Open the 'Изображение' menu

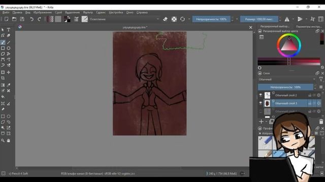click(x=43, y=13)
